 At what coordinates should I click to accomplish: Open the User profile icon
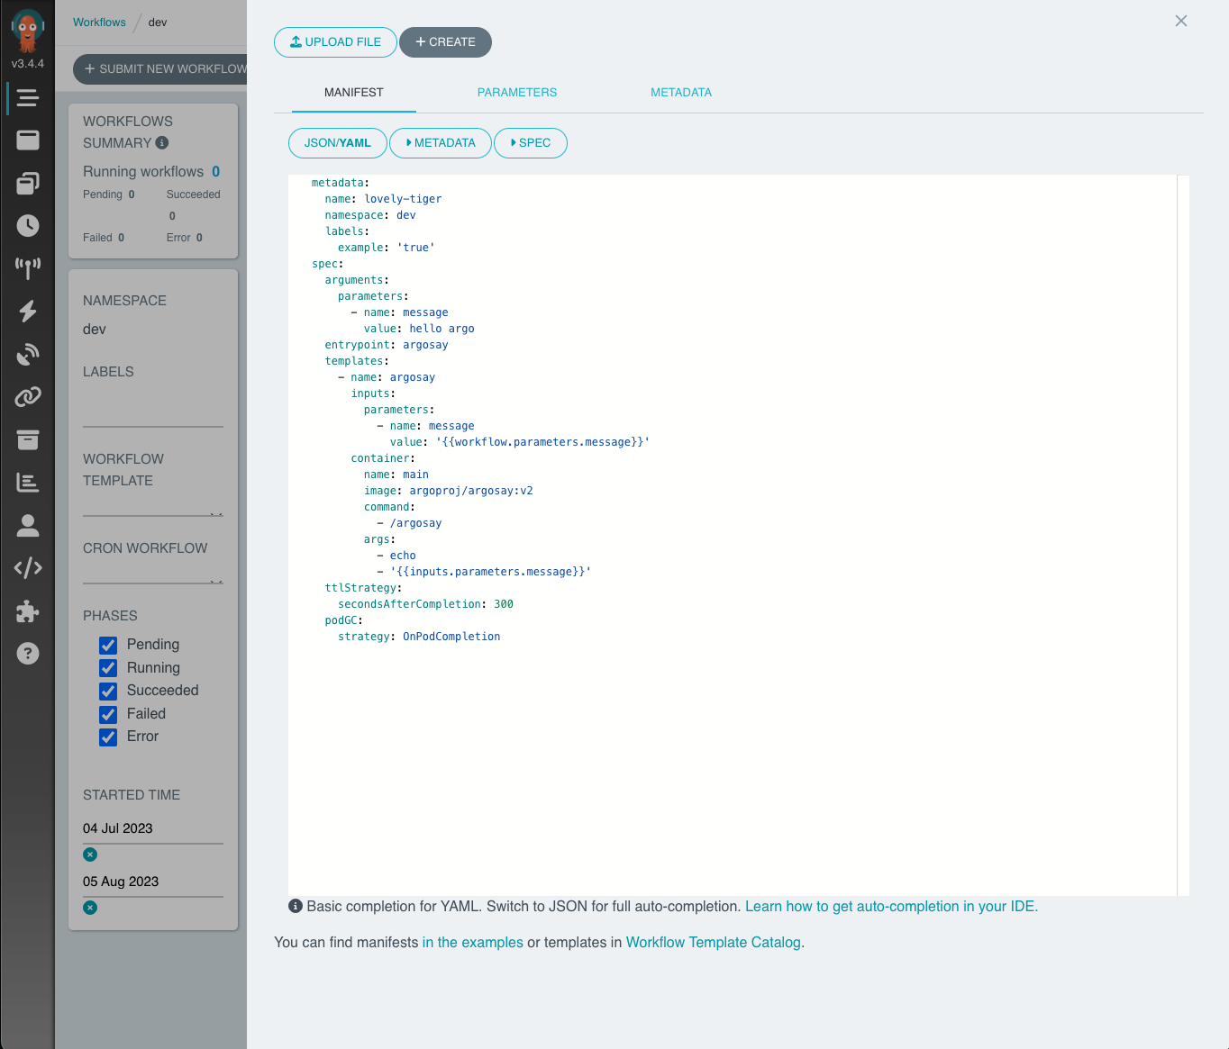[x=28, y=525]
